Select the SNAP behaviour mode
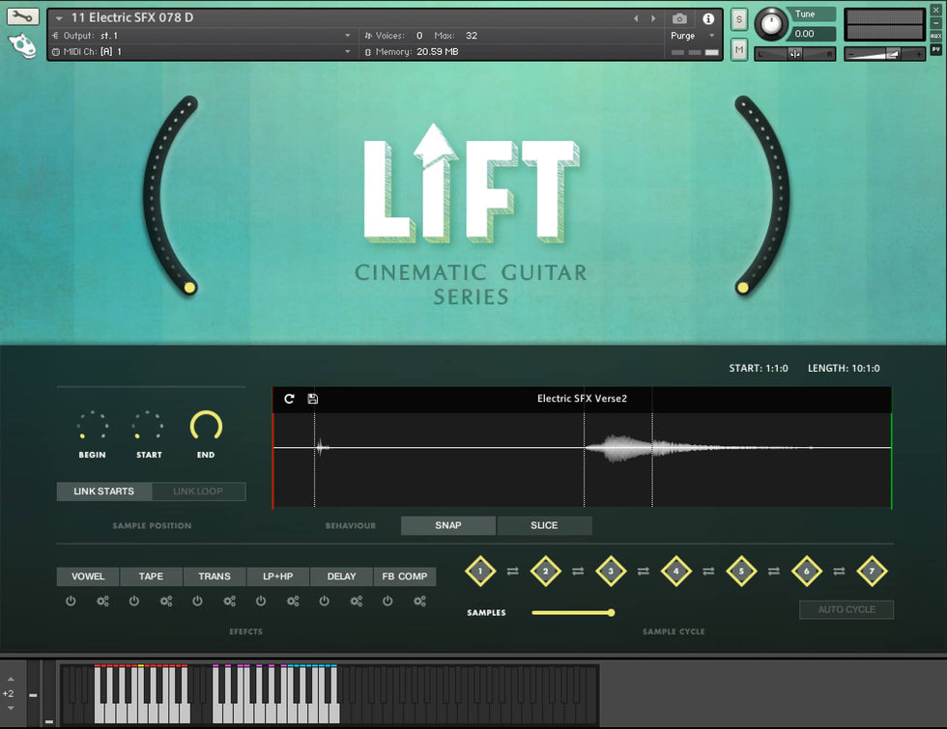Image resolution: width=947 pixels, height=729 pixels. pos(448,525)
